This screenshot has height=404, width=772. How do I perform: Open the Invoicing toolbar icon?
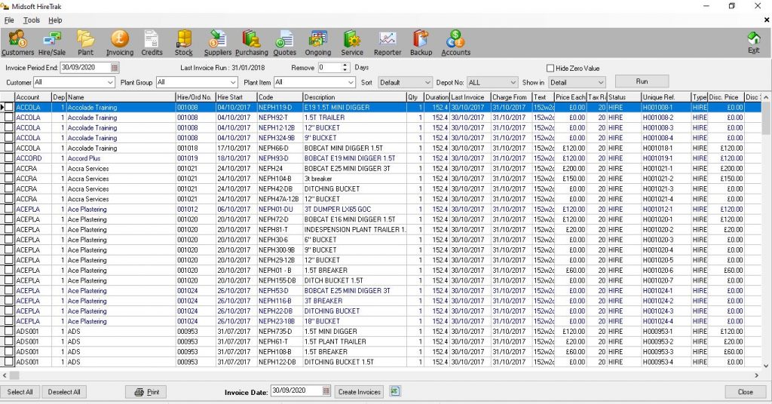(x=120, y=43)
